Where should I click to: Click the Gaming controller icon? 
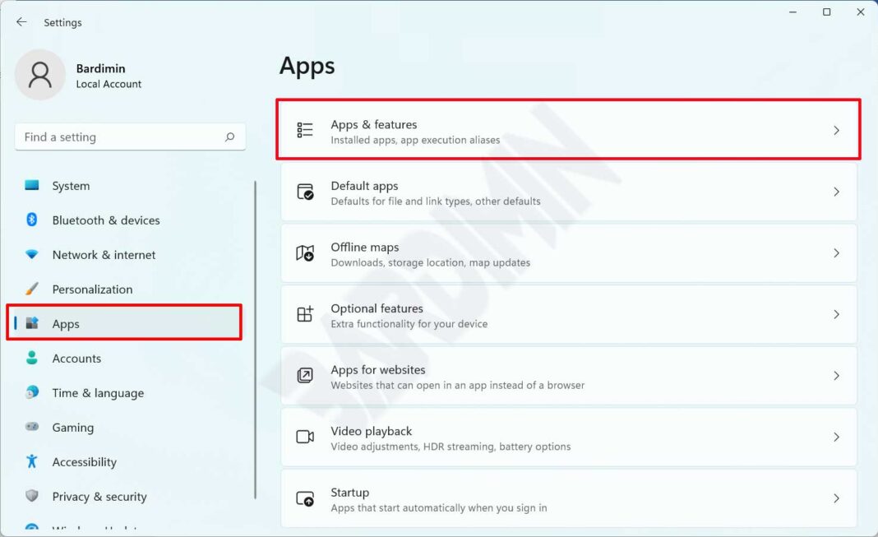[32, 427]
